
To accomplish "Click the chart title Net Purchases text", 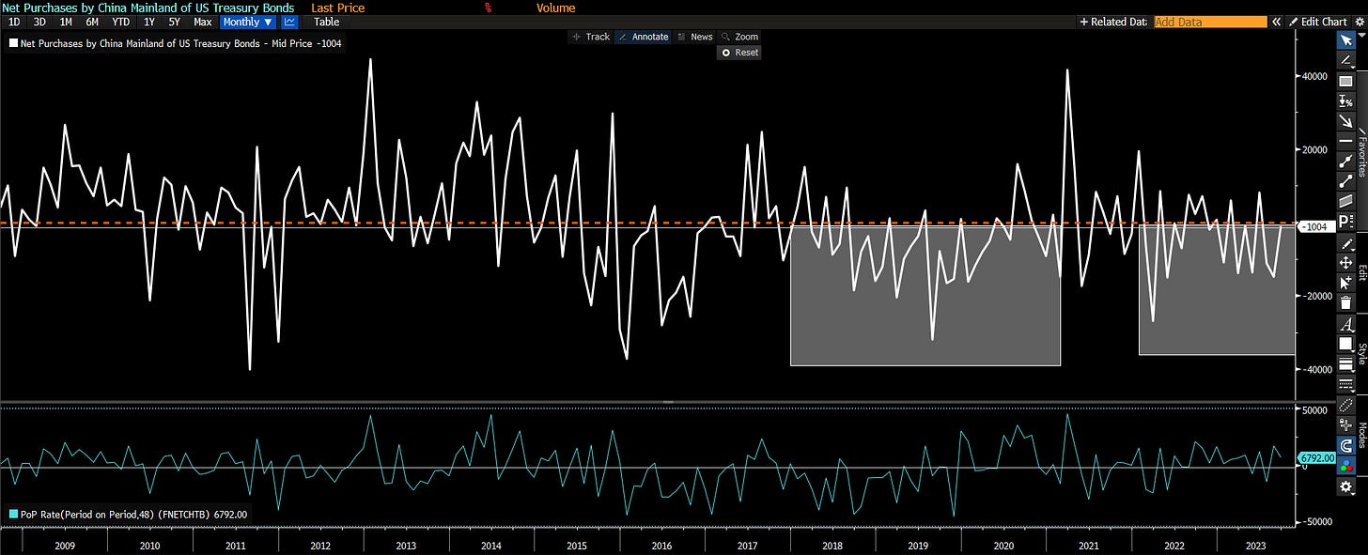I will point(147,8).
